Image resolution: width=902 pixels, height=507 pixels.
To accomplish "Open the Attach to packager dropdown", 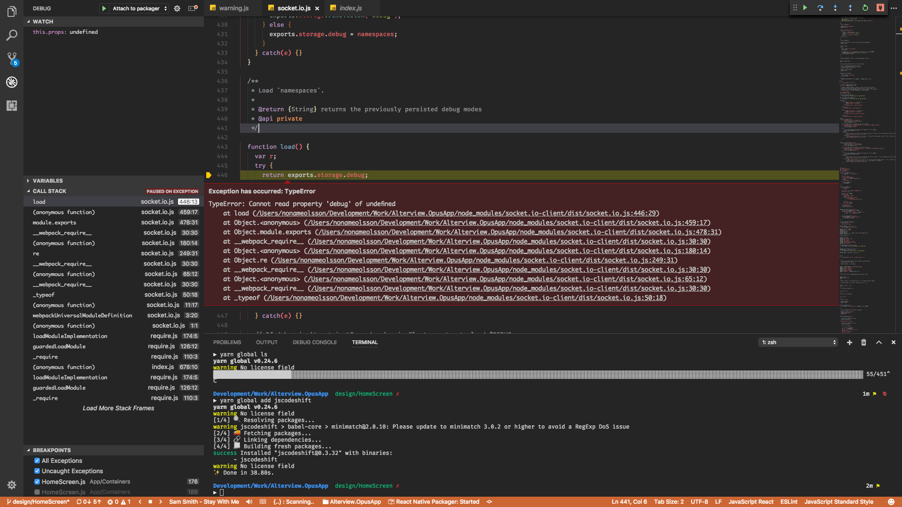I will coord(140,8).
